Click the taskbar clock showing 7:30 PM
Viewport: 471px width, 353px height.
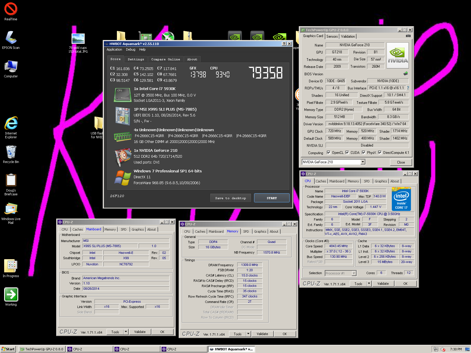(x=456, y=349)
